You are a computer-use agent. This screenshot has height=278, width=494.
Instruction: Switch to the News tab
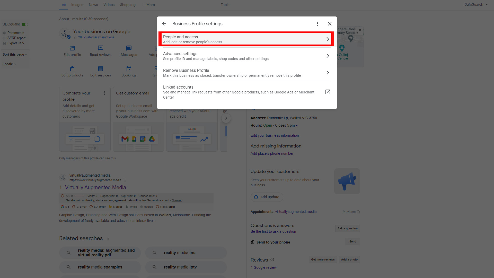(x=93, y=5)
